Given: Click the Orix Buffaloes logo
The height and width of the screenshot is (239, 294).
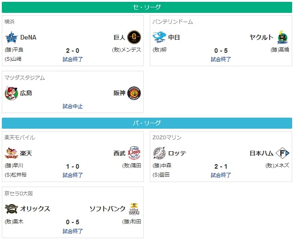Looking at the screenshot, I should (x=11, y=209).
